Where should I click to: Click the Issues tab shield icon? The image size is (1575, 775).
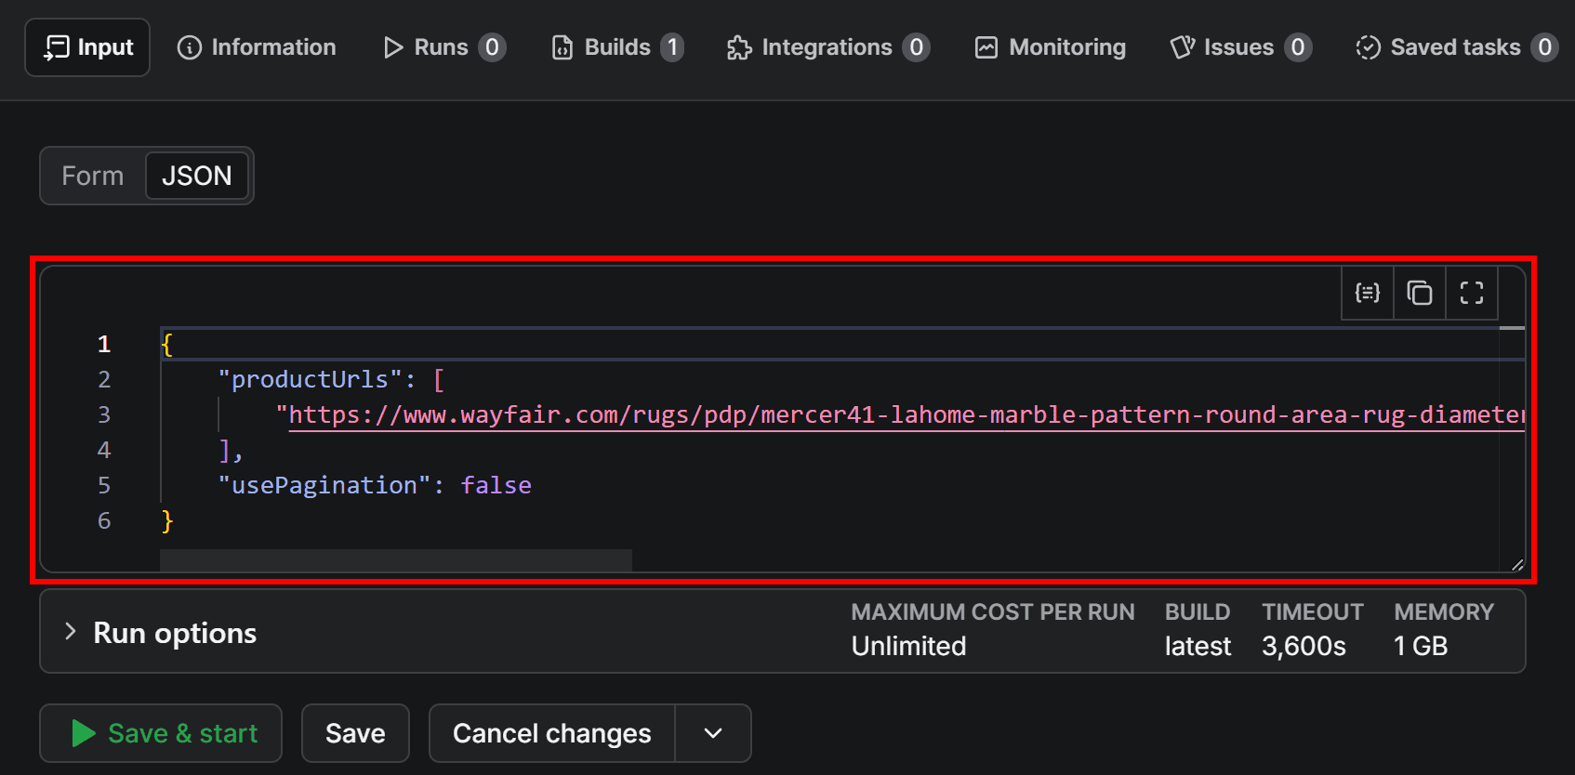[1183, 47]
